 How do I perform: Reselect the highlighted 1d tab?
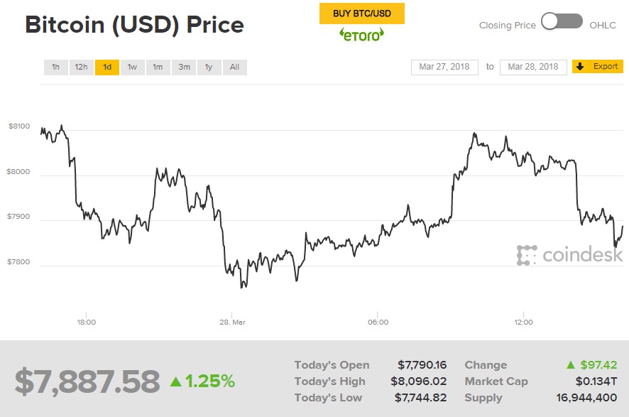click(x=106, y=66)
